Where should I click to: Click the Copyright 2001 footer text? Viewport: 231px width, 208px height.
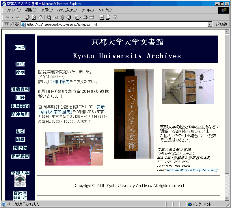pos(130,185)
